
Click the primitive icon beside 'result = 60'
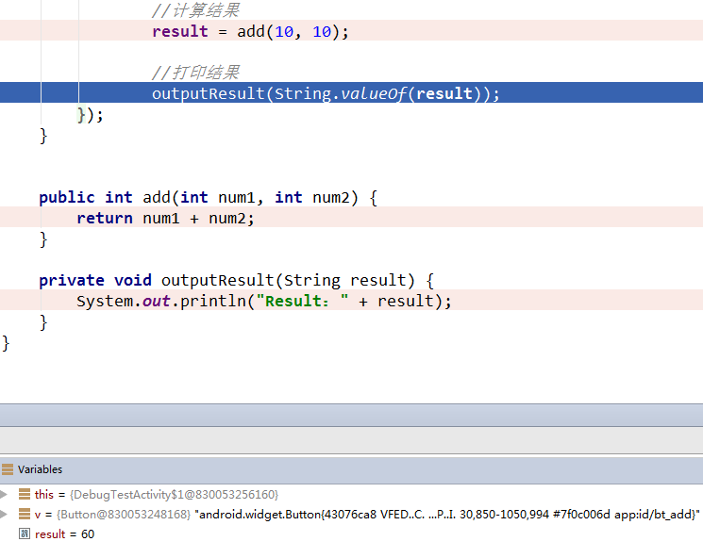25,533
